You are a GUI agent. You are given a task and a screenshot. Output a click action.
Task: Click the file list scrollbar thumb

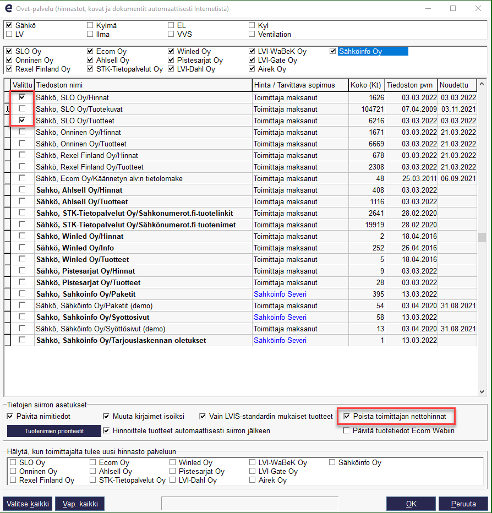point(482,237)
